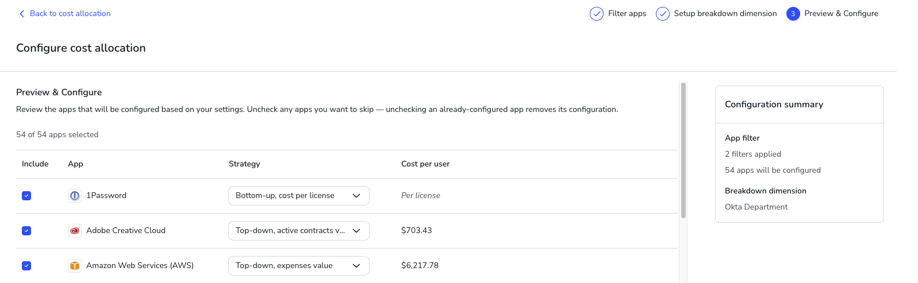Viewport: 918px width, 283px height.
Task: Click the Amazon Web Services box icon
Action: (x=75, y=266)
